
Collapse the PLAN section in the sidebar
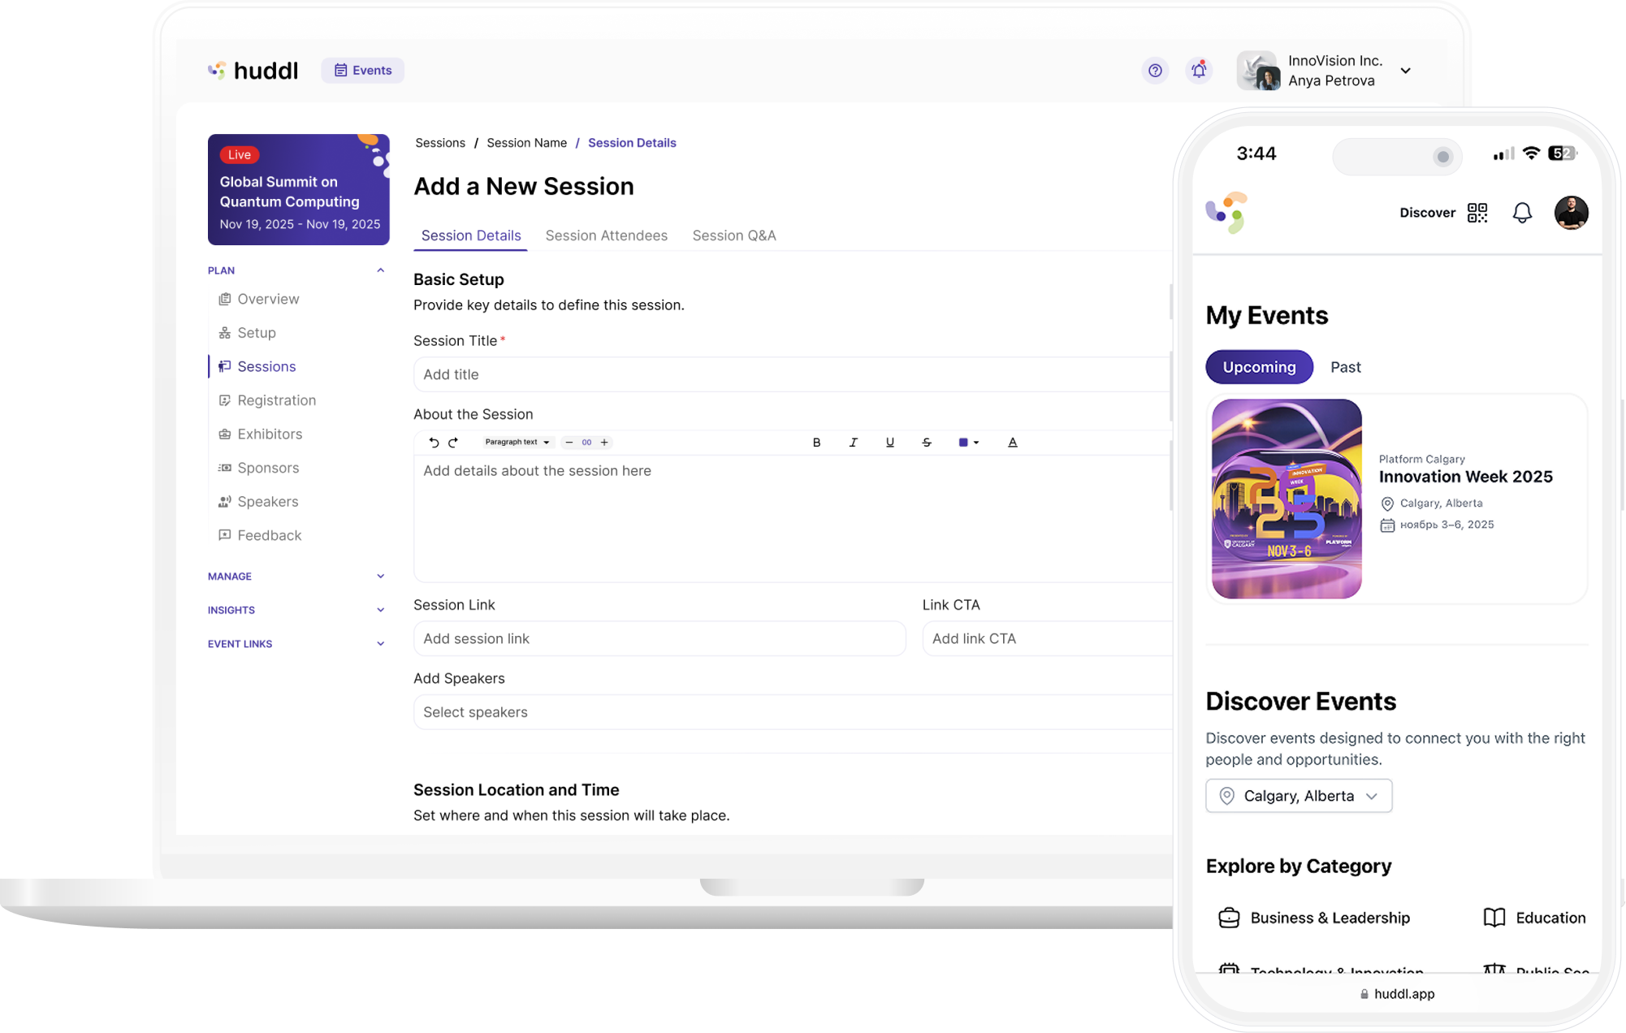[x=380, y=270]
